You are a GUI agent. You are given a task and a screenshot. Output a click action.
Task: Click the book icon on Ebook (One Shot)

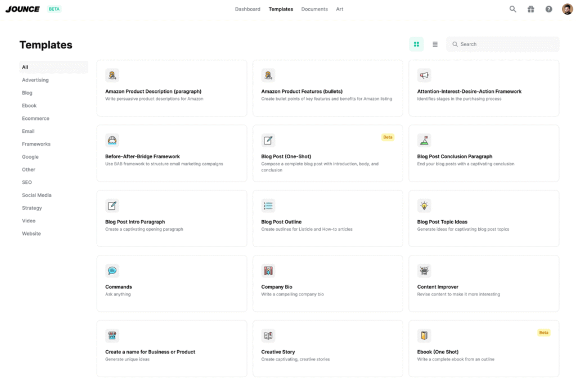coord(424,335)
